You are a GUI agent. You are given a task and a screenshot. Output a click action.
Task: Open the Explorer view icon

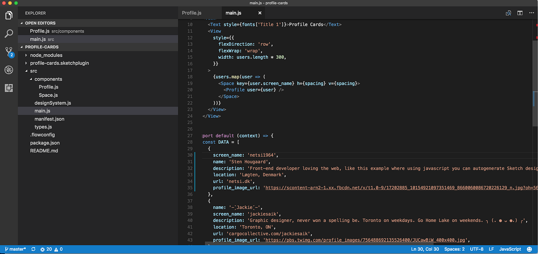(9, 15)
